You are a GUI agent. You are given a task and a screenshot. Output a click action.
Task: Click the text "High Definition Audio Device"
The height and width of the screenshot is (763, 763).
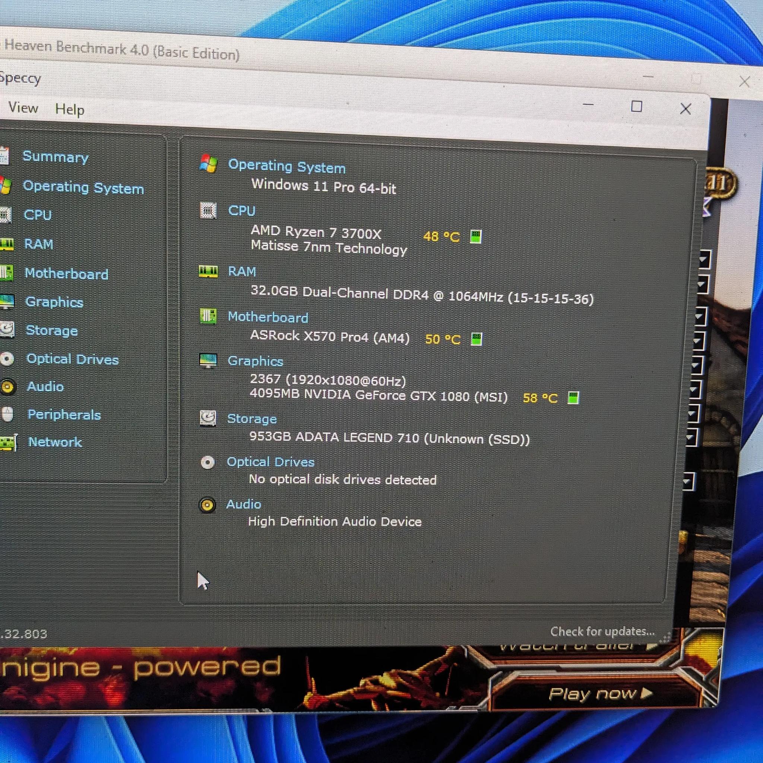click(x=335, y=521)
